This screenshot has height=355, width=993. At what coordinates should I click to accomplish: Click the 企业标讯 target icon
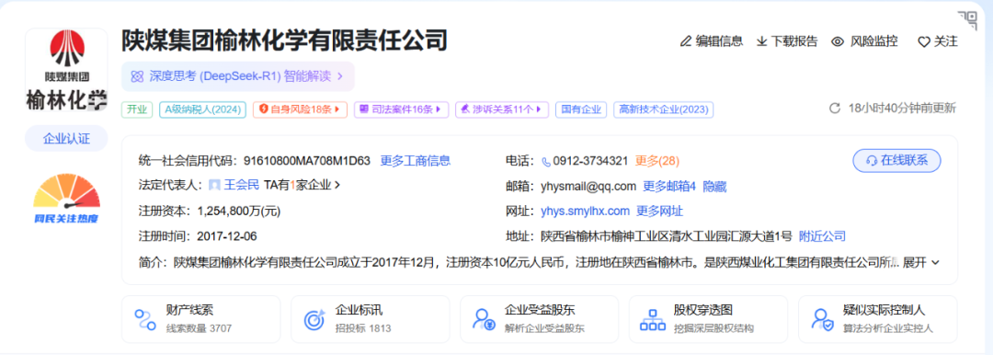coord(314,319)
